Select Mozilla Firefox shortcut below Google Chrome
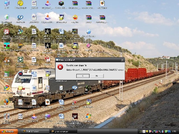 [6, 102]
